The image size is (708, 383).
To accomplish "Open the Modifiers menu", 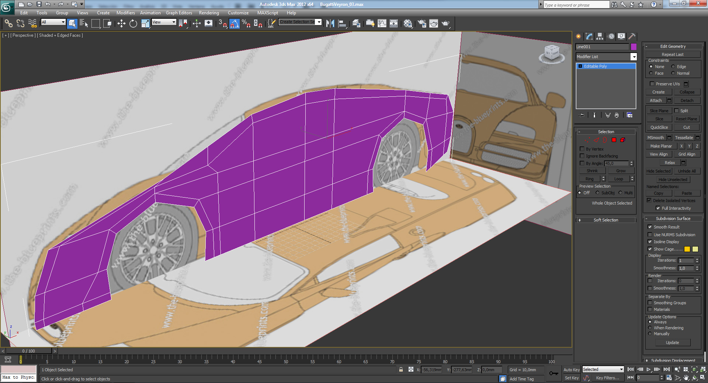I will [125, 13].
